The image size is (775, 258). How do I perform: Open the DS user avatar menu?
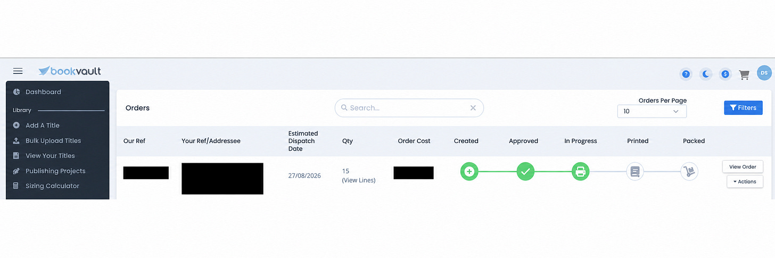pos(764,73)
